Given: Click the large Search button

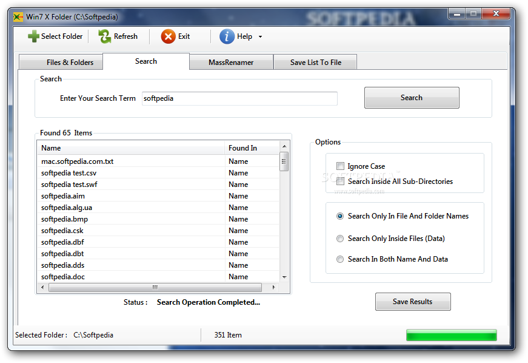Looking at the screenshot, I should click(412, 98).
